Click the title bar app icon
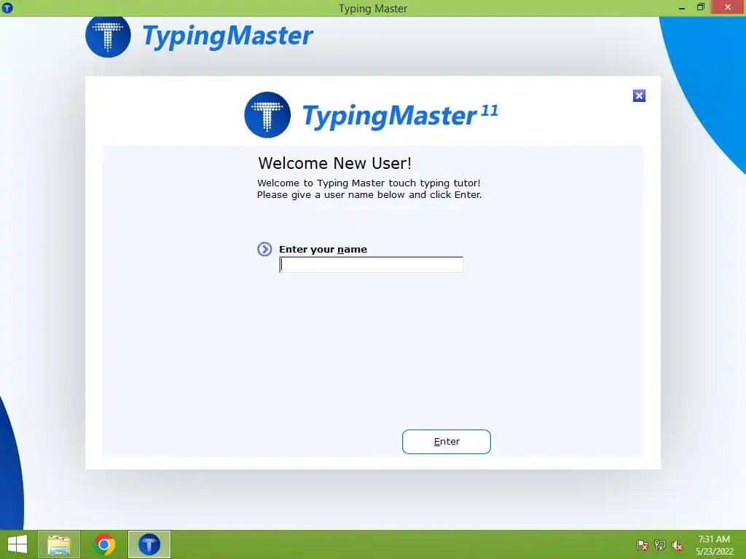Screen dimensions: 746x559 coord(7,7)
